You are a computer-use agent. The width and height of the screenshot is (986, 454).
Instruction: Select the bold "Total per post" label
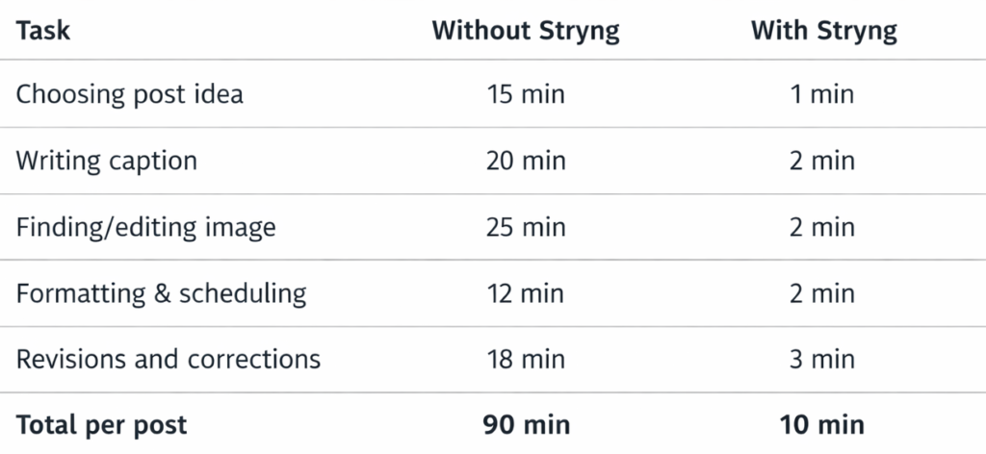click(x=101, y=424)
